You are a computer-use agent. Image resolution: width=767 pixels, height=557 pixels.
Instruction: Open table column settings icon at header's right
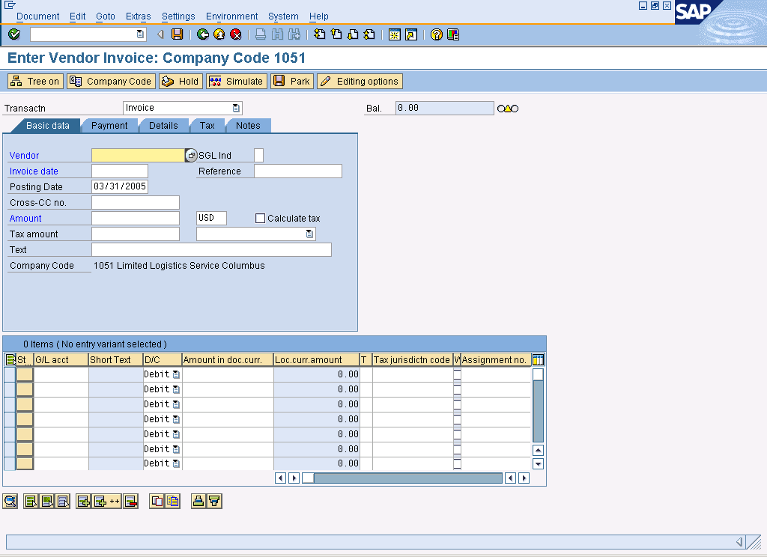tap(538, 360)
